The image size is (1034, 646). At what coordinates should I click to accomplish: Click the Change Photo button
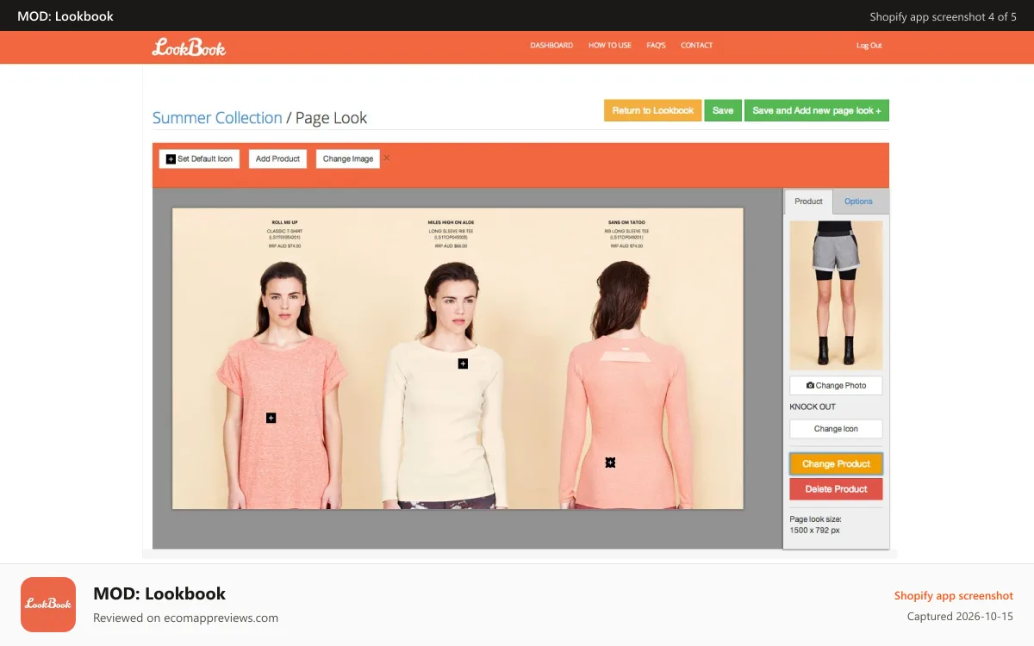pos(836,385)
